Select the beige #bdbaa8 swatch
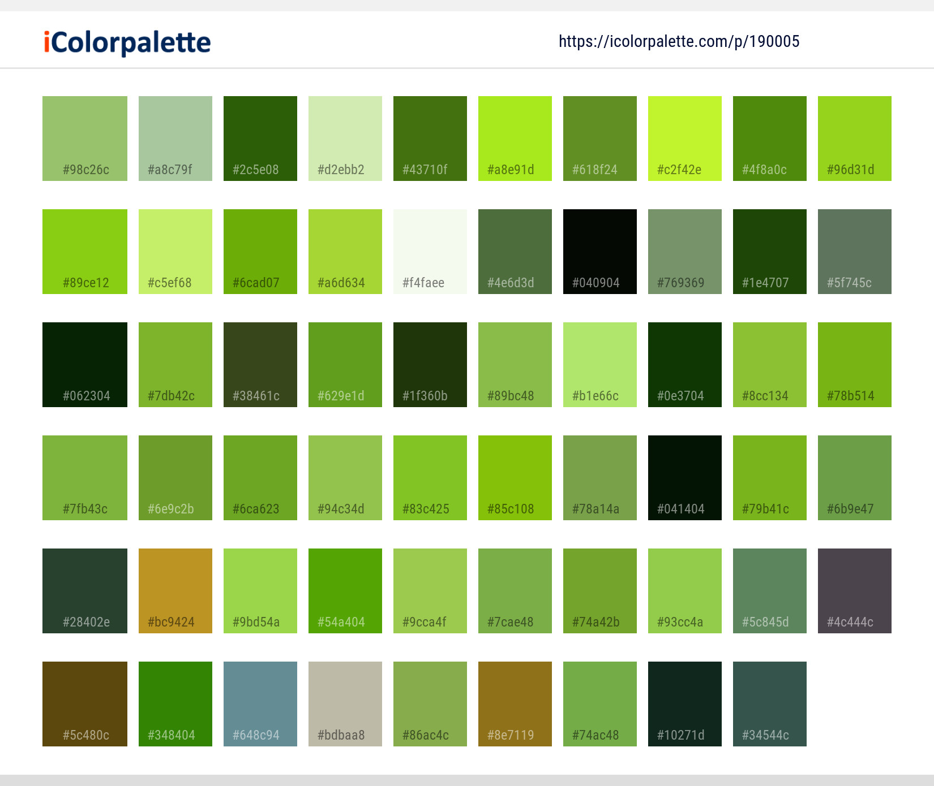Image resolution: width=934 pixels, height=786 pixels. [x=345, y=704]
